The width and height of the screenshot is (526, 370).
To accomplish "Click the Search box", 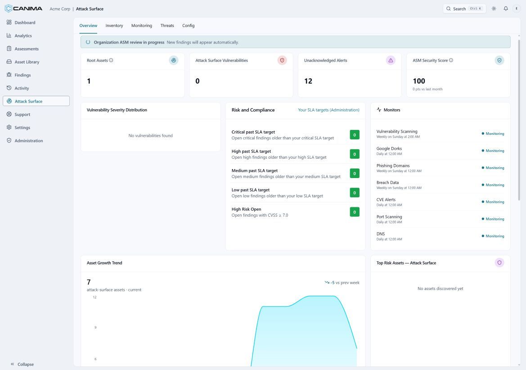I will 464,9.
